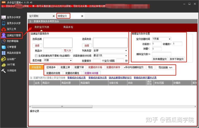This screenshot has width=199, height=128.
Task: Click 选择 button under 选择类目
Action: point(87,46)
